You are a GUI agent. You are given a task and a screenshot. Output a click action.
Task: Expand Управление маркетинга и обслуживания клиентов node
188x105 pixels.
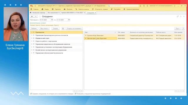point(32,44)
